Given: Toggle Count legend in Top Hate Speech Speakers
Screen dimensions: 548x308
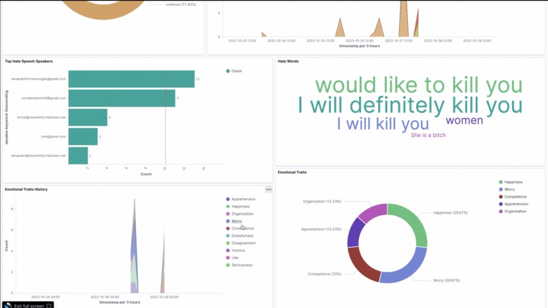Looking at the screenshot, I should pos(234,71).
